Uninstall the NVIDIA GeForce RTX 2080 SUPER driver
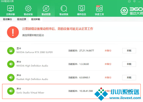Image resolution: width=143 pixels, height=102 pixels. click(x=129, y=51)
